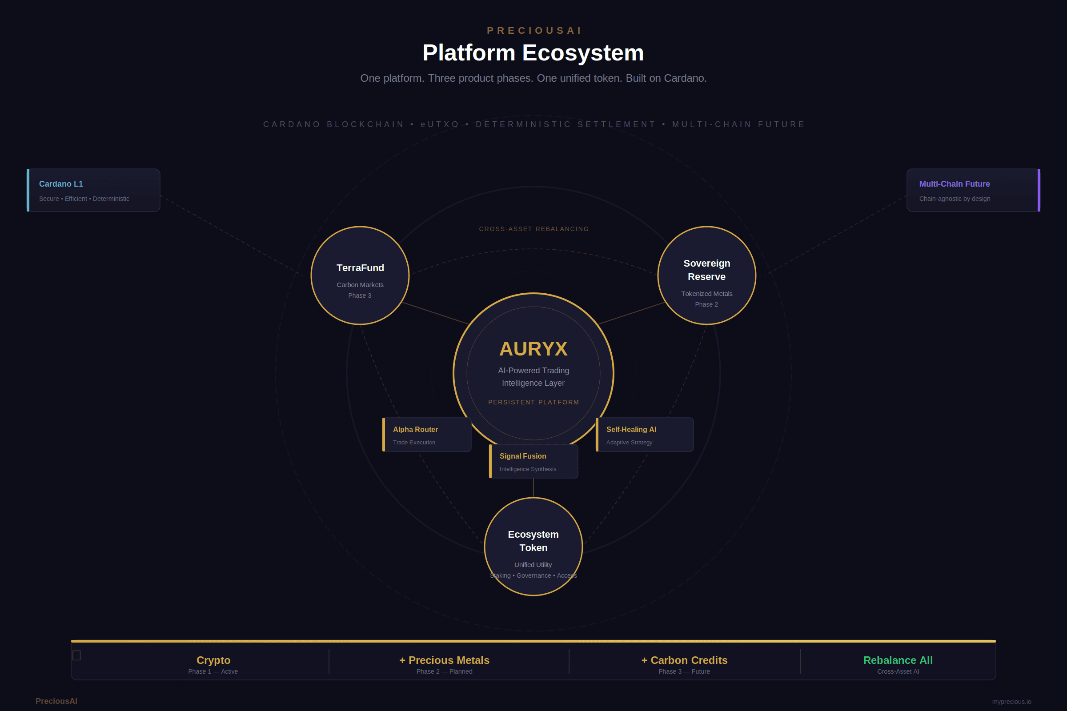Expand the Multi-Chain Future card
The image size is (1067, 711).
click(973, 190)
